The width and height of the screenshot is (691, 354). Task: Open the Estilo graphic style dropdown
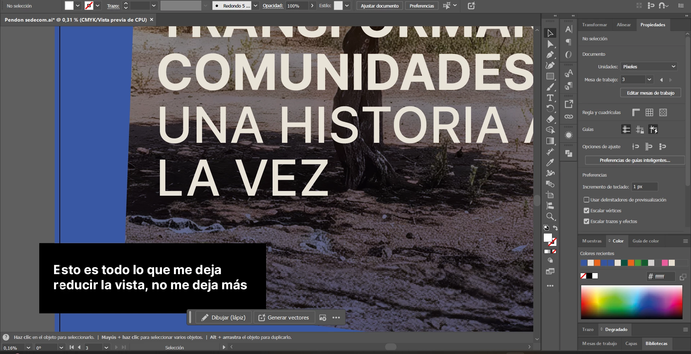click(x=347, y=6)
